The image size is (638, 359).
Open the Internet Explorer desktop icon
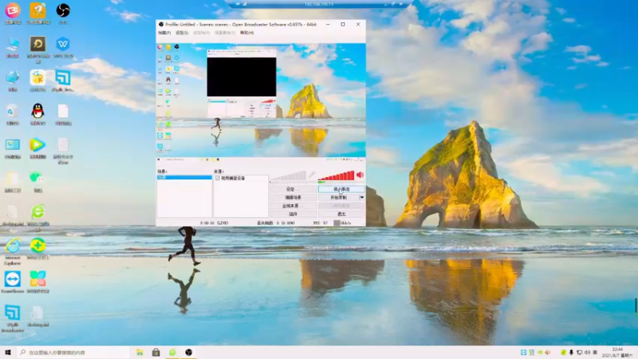(x=12, y=246)
